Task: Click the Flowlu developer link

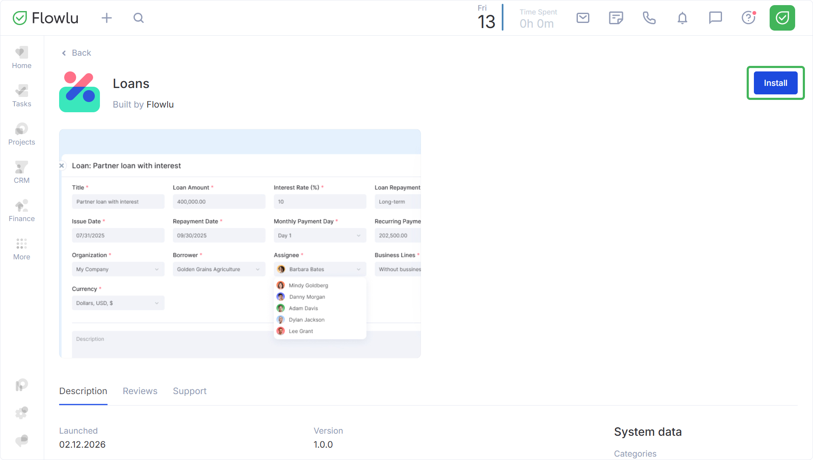Action: tap(160, 105)
